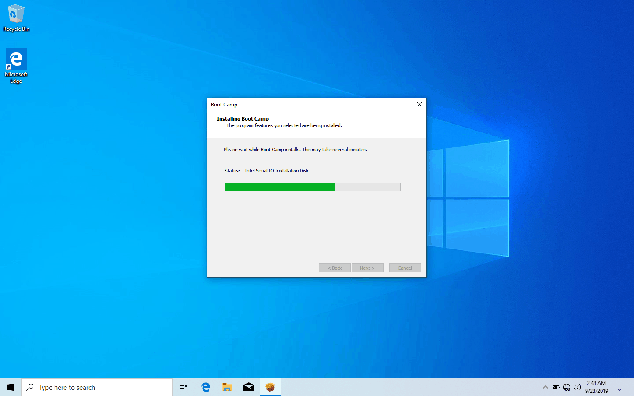The image size is (634, 396).
Task: Launch Edge from the taskbar
Action: pyautogui.click(x=206, y=387)
